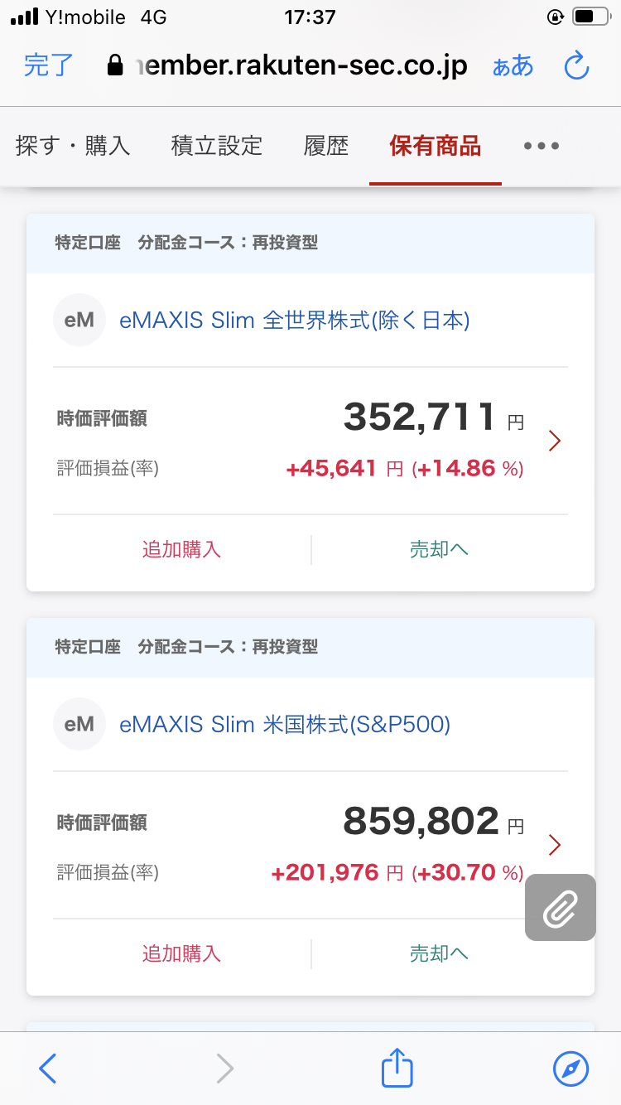Tap 追加購入 for the 全世界株式 fund
621x1105 pixels.
(x=181, y=549)
